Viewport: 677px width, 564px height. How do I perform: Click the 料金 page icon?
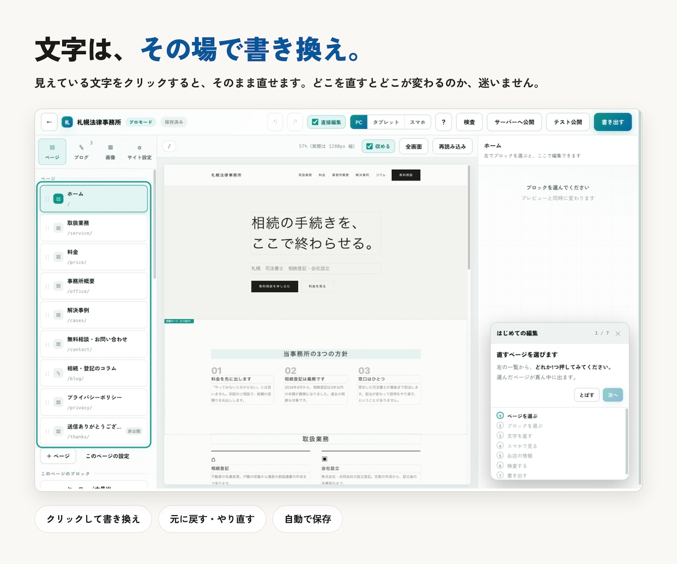click(58, 257)
